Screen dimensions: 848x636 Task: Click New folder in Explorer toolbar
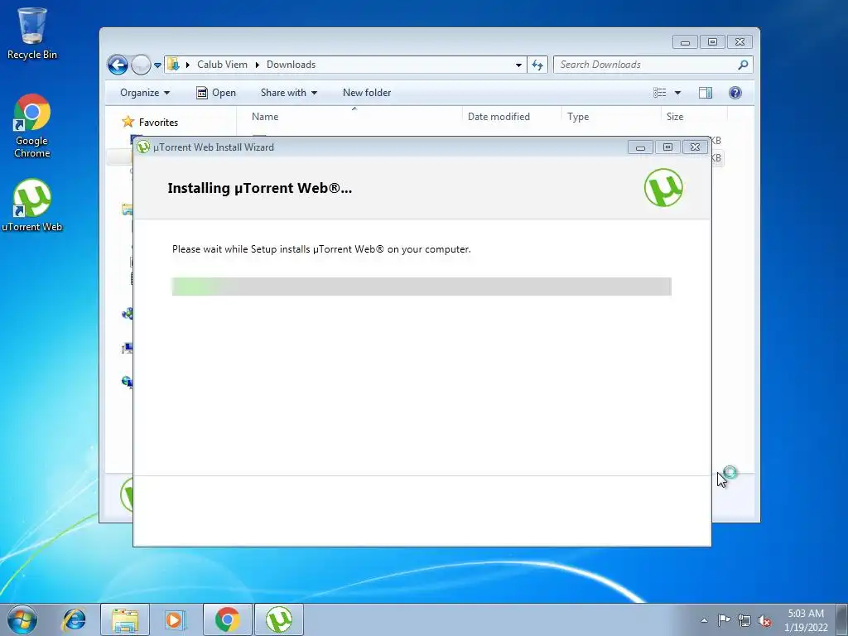367,93
